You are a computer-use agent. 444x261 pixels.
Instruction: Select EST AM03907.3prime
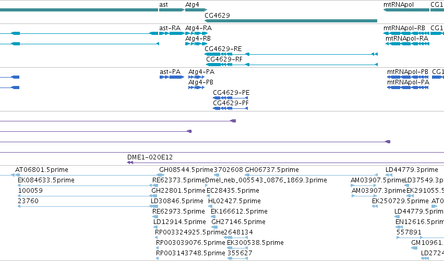pyautogui.click(x=364, y=196)
